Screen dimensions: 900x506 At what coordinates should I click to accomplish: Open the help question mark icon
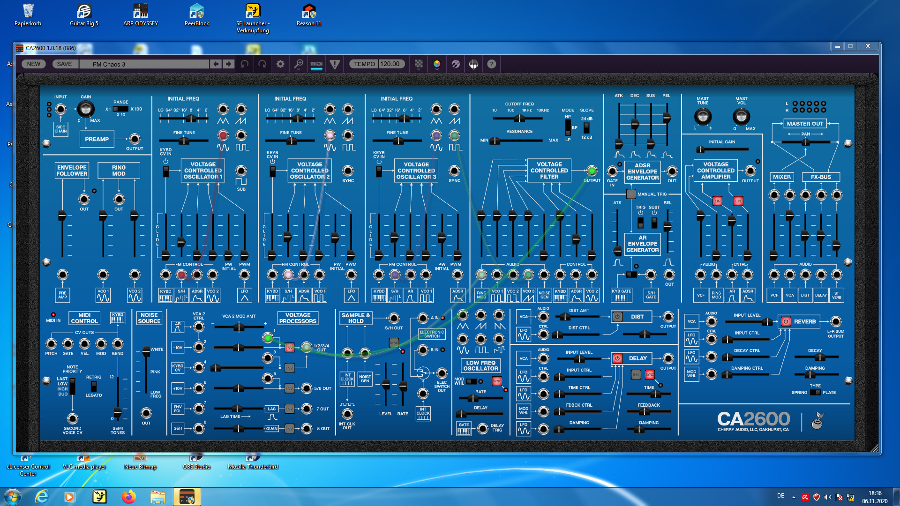click(x=491, y=64)
